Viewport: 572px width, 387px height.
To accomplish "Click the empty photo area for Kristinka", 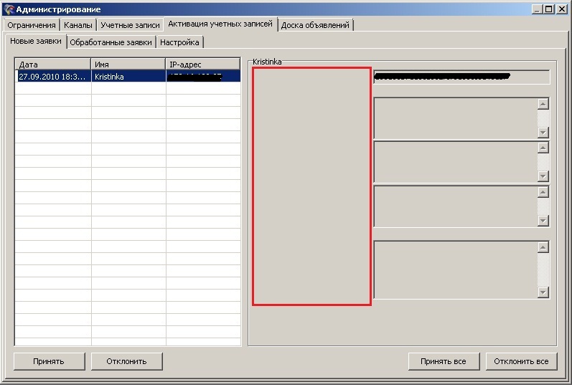I will pos(311,186).
